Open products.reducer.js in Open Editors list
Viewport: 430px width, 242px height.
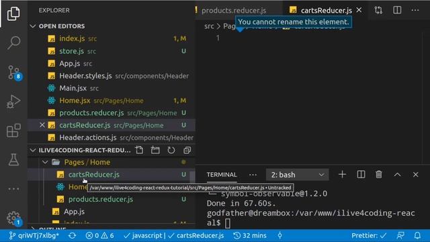click(x=112, y=113)
